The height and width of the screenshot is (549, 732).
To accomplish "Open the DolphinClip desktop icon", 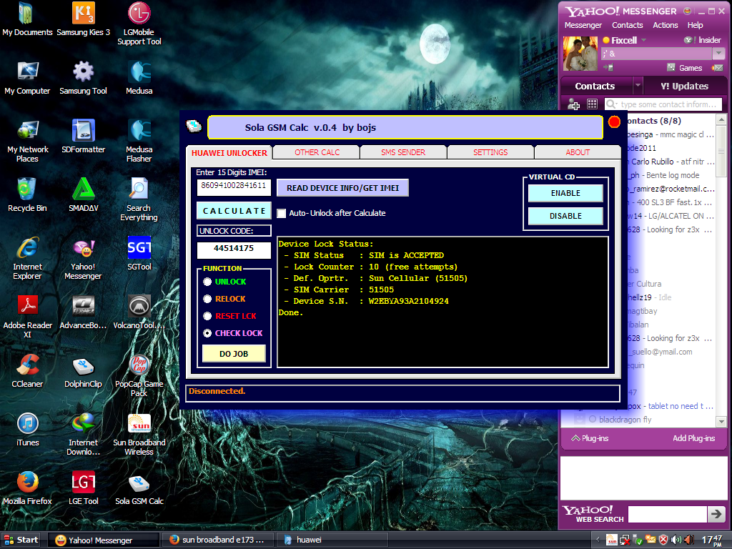I will point(84,366).
